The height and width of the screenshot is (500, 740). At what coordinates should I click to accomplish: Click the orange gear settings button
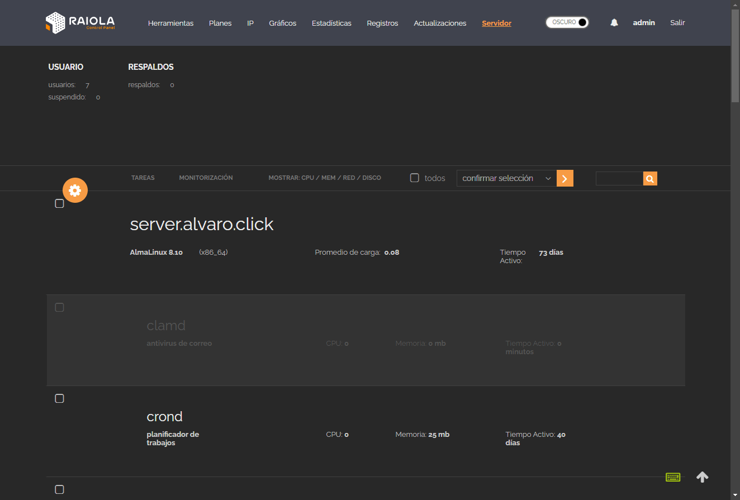[x=75, y=191]
